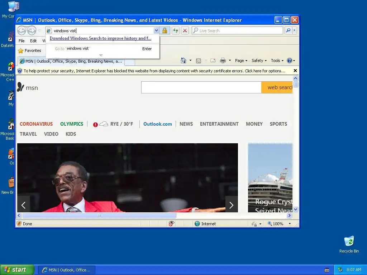Click the vertical scrollbar down arrow
Screen dimensions: 367x275
click(x=295, y=209)
